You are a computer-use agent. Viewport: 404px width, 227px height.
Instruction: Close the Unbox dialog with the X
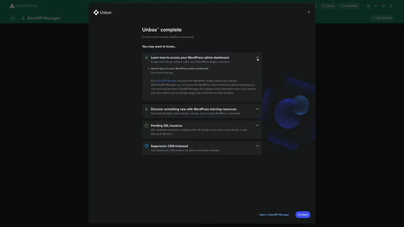point(309,12)
